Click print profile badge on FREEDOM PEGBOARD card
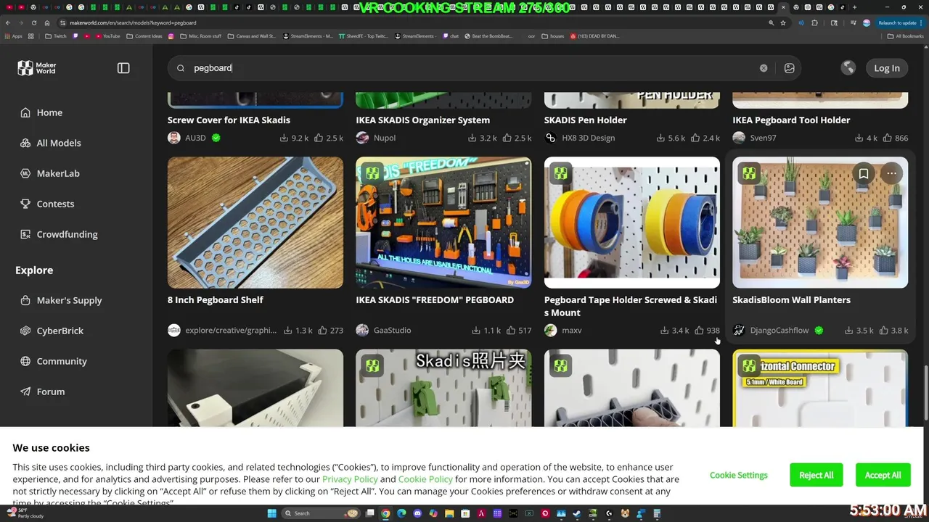 tap(372, 174)
